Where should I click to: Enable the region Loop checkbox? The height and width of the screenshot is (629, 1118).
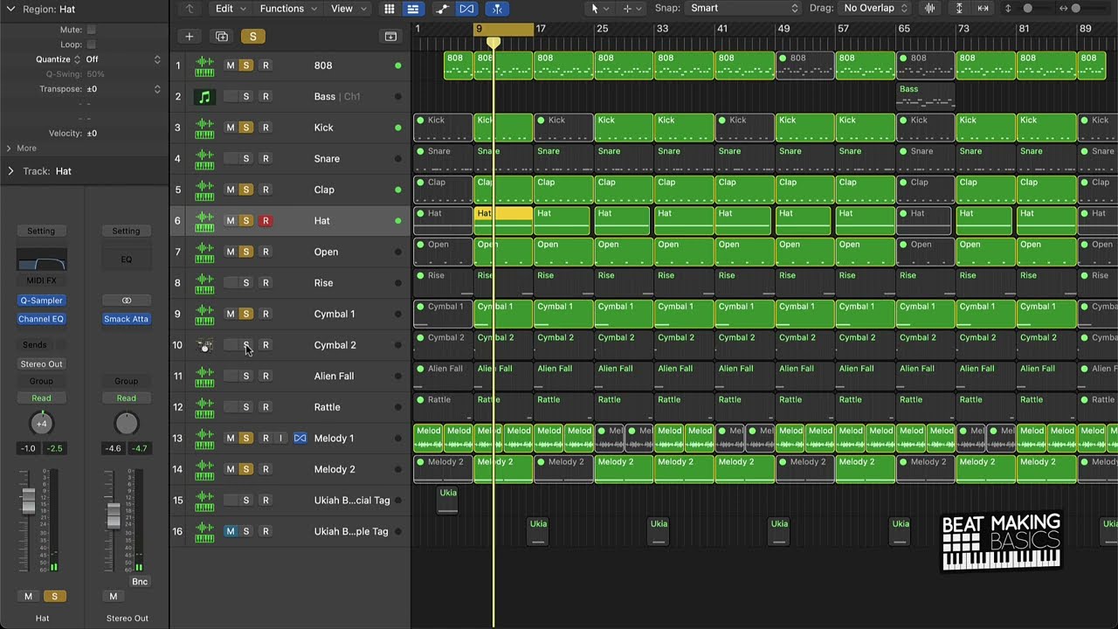pyautogui.click(x=91, y=45)
